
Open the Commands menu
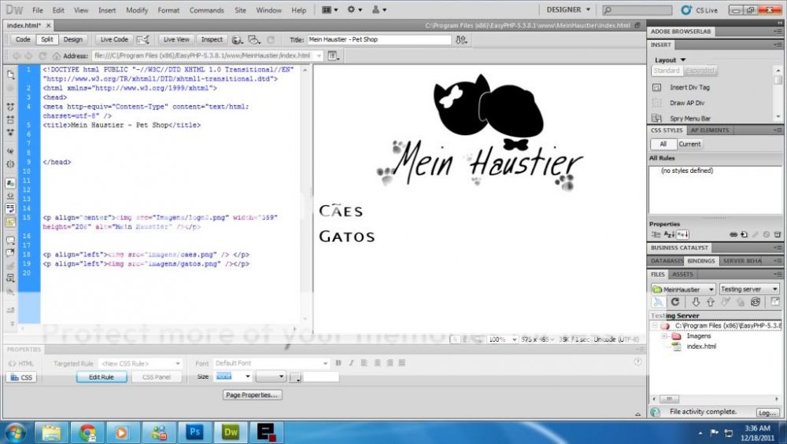(x=206, y=10)
